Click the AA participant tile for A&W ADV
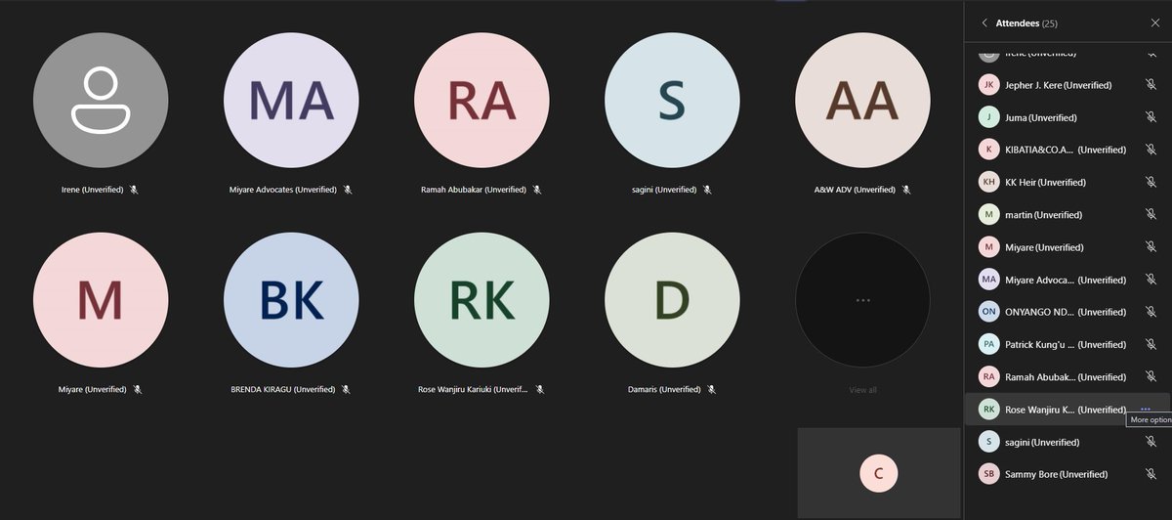 point(862,100)
